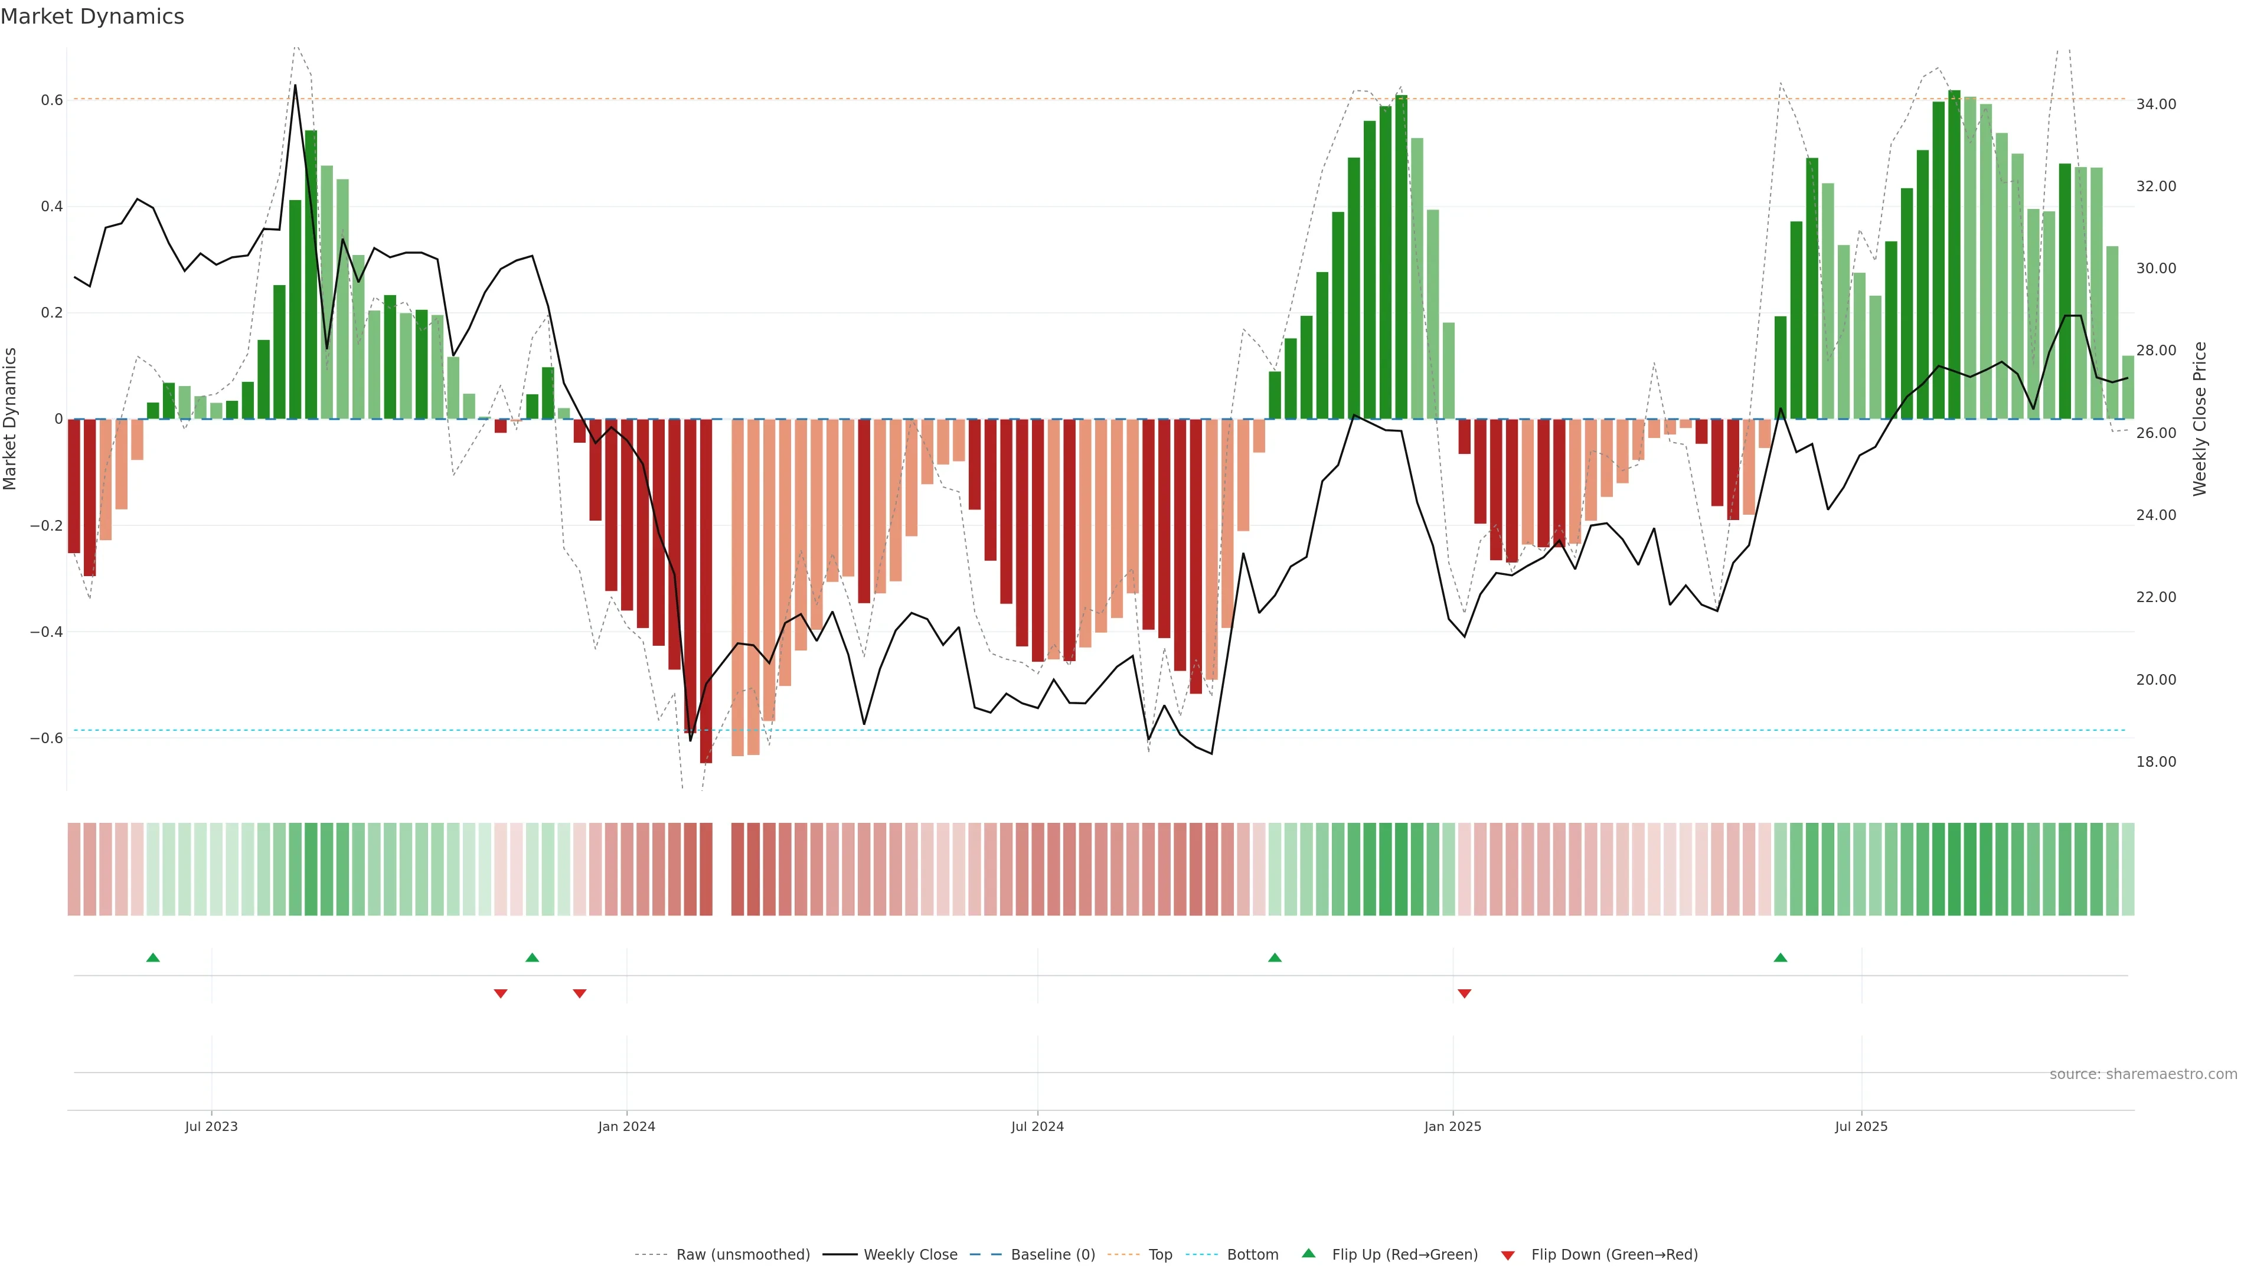Select the Jul 2025 x-axis label
Viewport: 2267px width, 1275px height.
pyautogui.click(x=1860, y=1126)
